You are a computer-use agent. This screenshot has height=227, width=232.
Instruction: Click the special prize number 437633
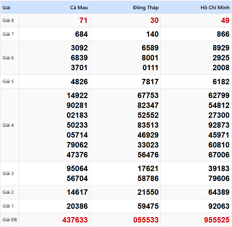[75, 220]
